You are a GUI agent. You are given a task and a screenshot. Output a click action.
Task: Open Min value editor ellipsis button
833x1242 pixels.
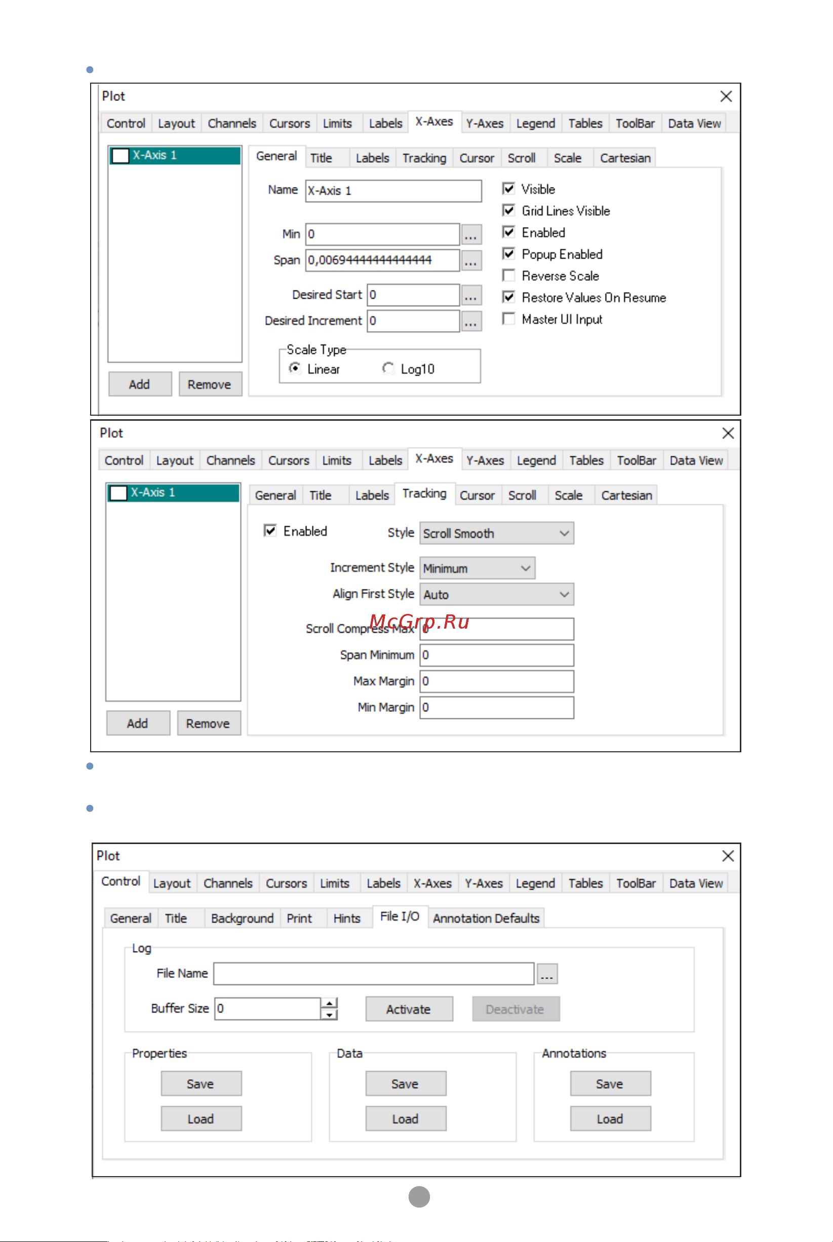point(471,235)
